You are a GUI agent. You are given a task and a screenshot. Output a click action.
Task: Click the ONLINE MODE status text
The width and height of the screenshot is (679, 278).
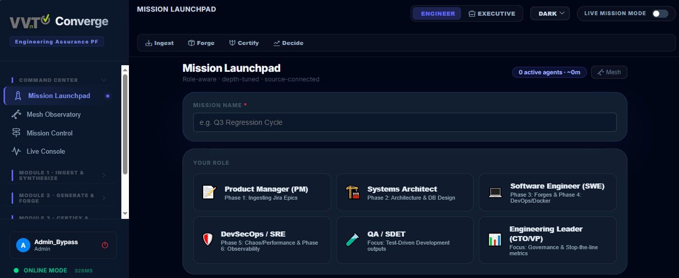click(46, 270)
